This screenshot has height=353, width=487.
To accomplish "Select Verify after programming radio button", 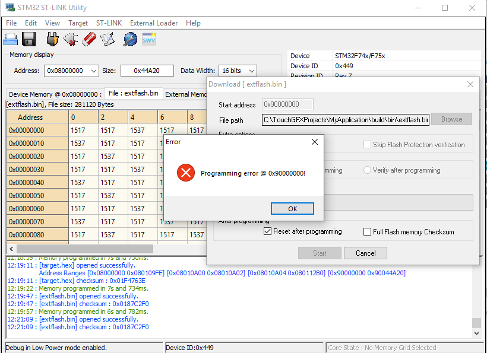I will (x=367, y=170).
